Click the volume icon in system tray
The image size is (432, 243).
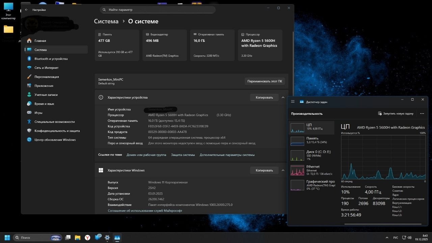[409, 238]
